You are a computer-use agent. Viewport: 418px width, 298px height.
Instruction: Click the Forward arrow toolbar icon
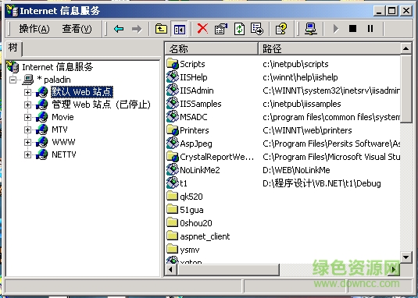point(137,29)
